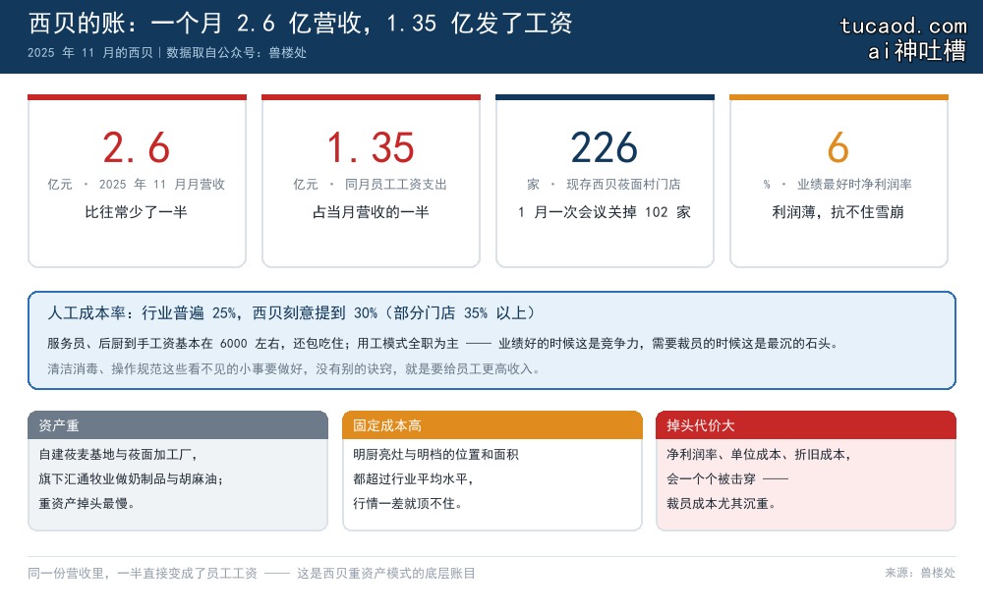Click the label 同月员工工资支出
This screenshot has height=614, width=983.
pos(395,185)
